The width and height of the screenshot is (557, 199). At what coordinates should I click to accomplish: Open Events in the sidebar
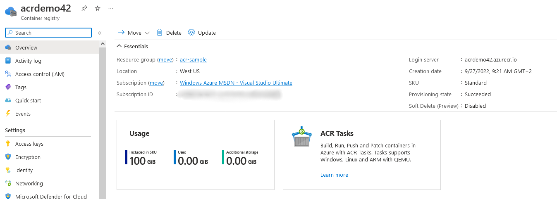coord(50,114)
